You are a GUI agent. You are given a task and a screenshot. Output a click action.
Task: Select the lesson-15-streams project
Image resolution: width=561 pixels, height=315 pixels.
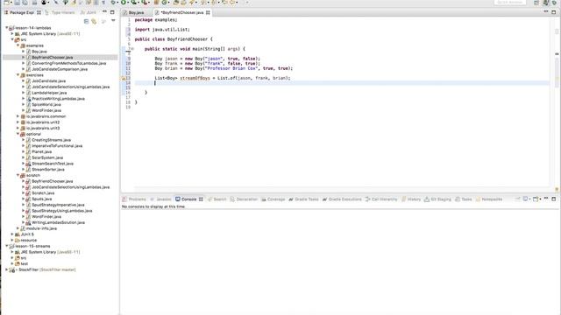[x=32, y=246]
